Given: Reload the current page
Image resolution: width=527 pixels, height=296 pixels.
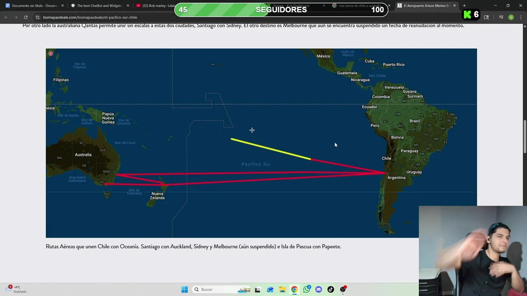Looking at the screenshot, I should click(x=26, y=17).
